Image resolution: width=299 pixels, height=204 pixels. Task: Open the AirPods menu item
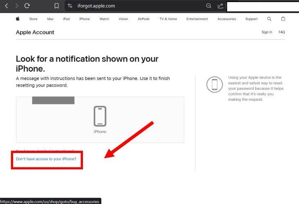(x=143, y=19)
